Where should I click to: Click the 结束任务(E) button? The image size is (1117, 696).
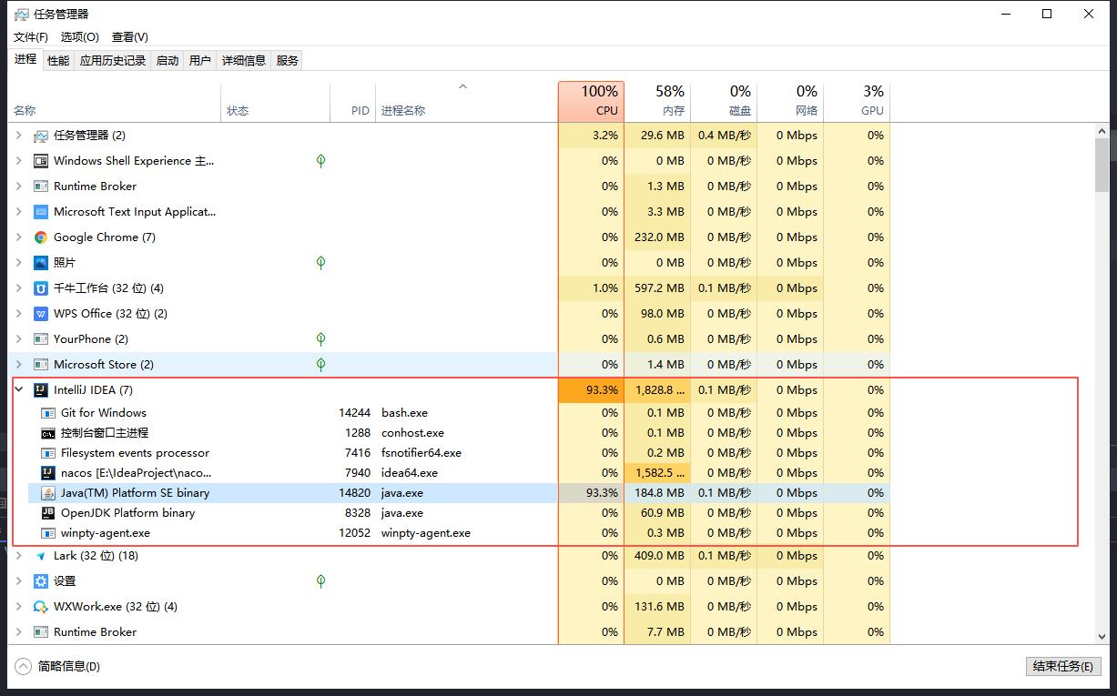(x=1063, y=666)
